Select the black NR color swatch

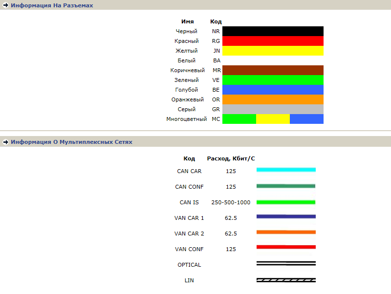[273, 31]
